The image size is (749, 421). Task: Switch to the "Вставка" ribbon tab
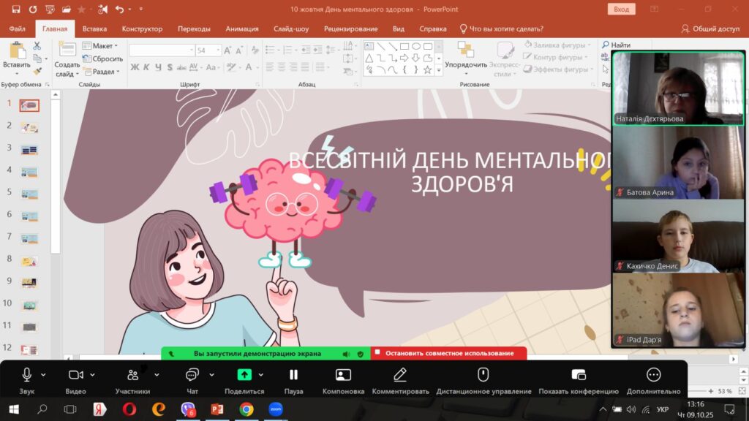[x=94, y=29]
